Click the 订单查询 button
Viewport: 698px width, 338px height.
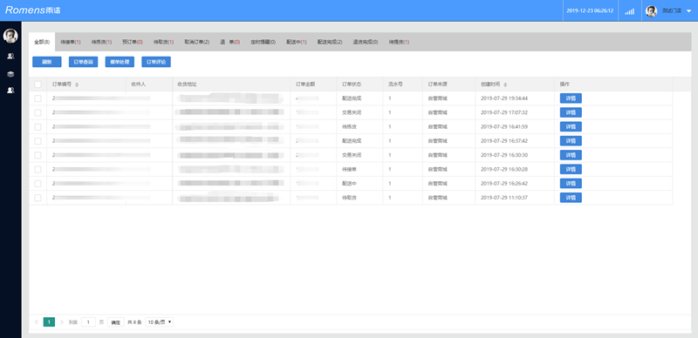83,62
